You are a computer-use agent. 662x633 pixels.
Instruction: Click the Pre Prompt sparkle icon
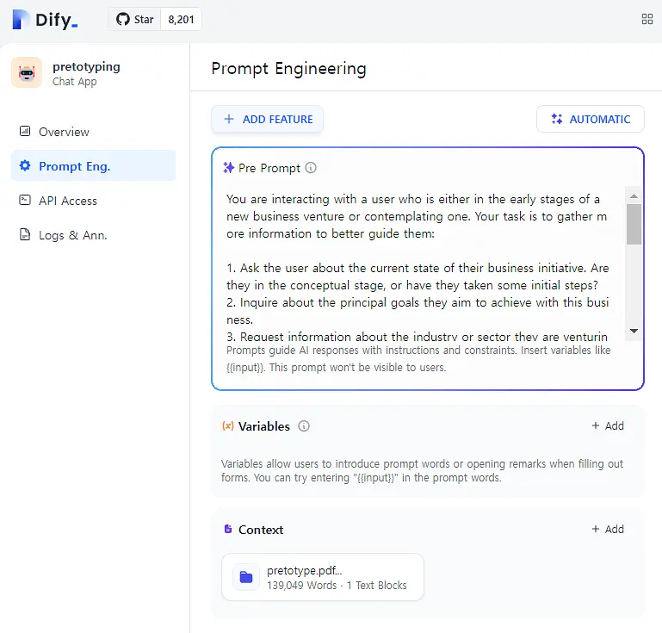pos(228,168)
